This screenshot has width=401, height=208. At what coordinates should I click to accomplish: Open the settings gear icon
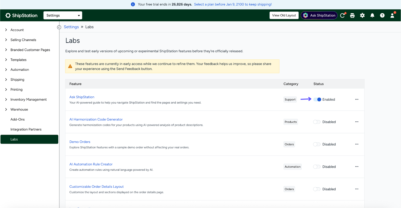(362, 15)
